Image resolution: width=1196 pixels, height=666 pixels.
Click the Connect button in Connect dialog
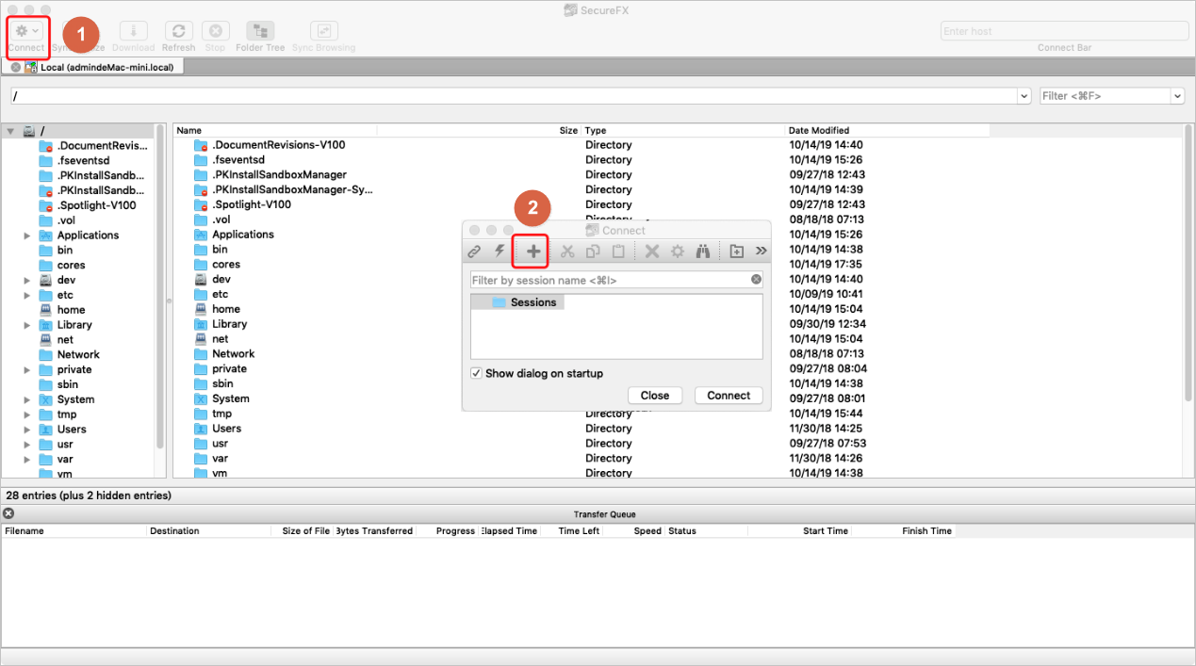[729, 396]
